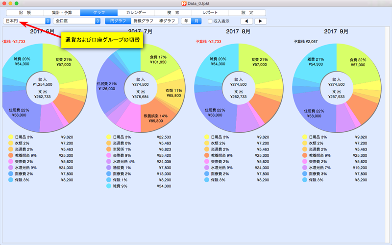392x245 pixels.
Task: Switch to 折線グラフ line chart view
Action: pos(143,21)
